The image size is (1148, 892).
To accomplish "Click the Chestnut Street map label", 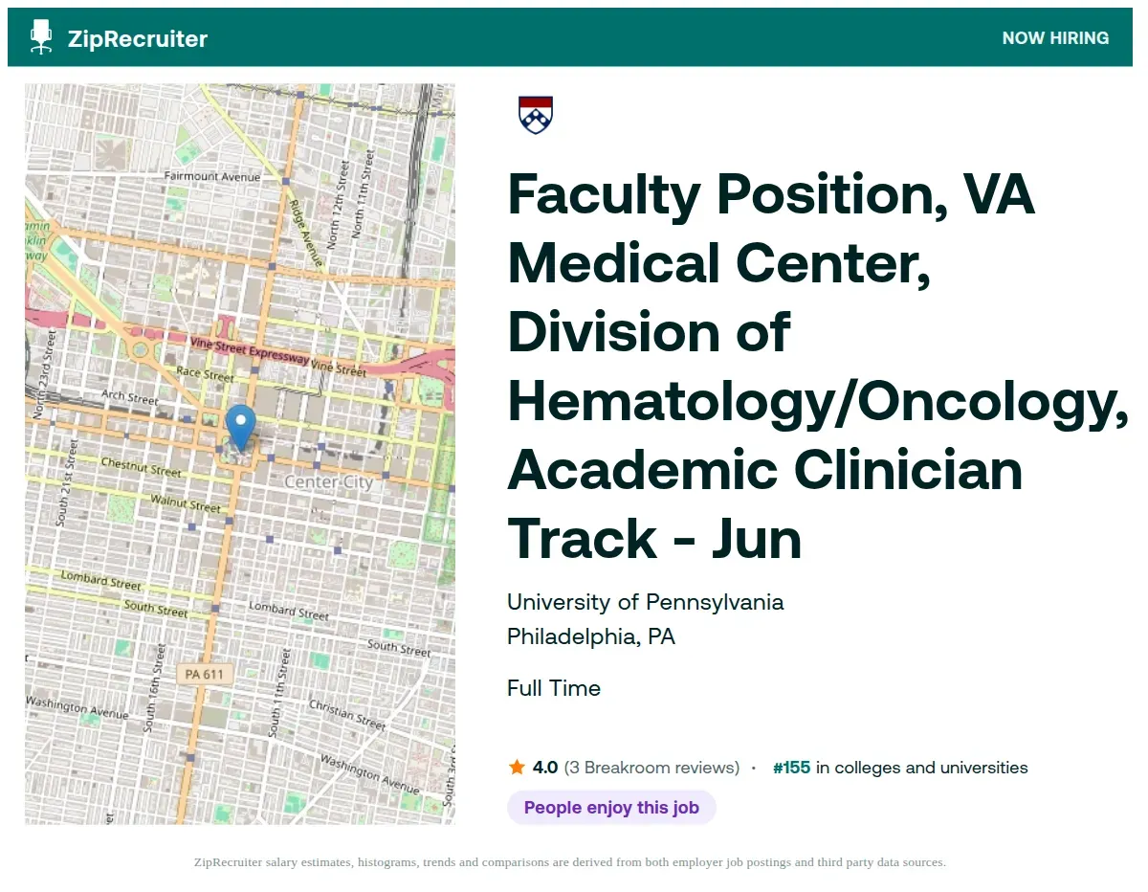I will coord(141,467).
